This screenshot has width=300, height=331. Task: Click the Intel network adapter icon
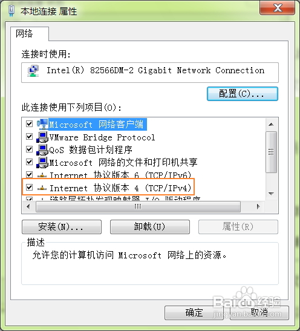[x=33, y=71]
